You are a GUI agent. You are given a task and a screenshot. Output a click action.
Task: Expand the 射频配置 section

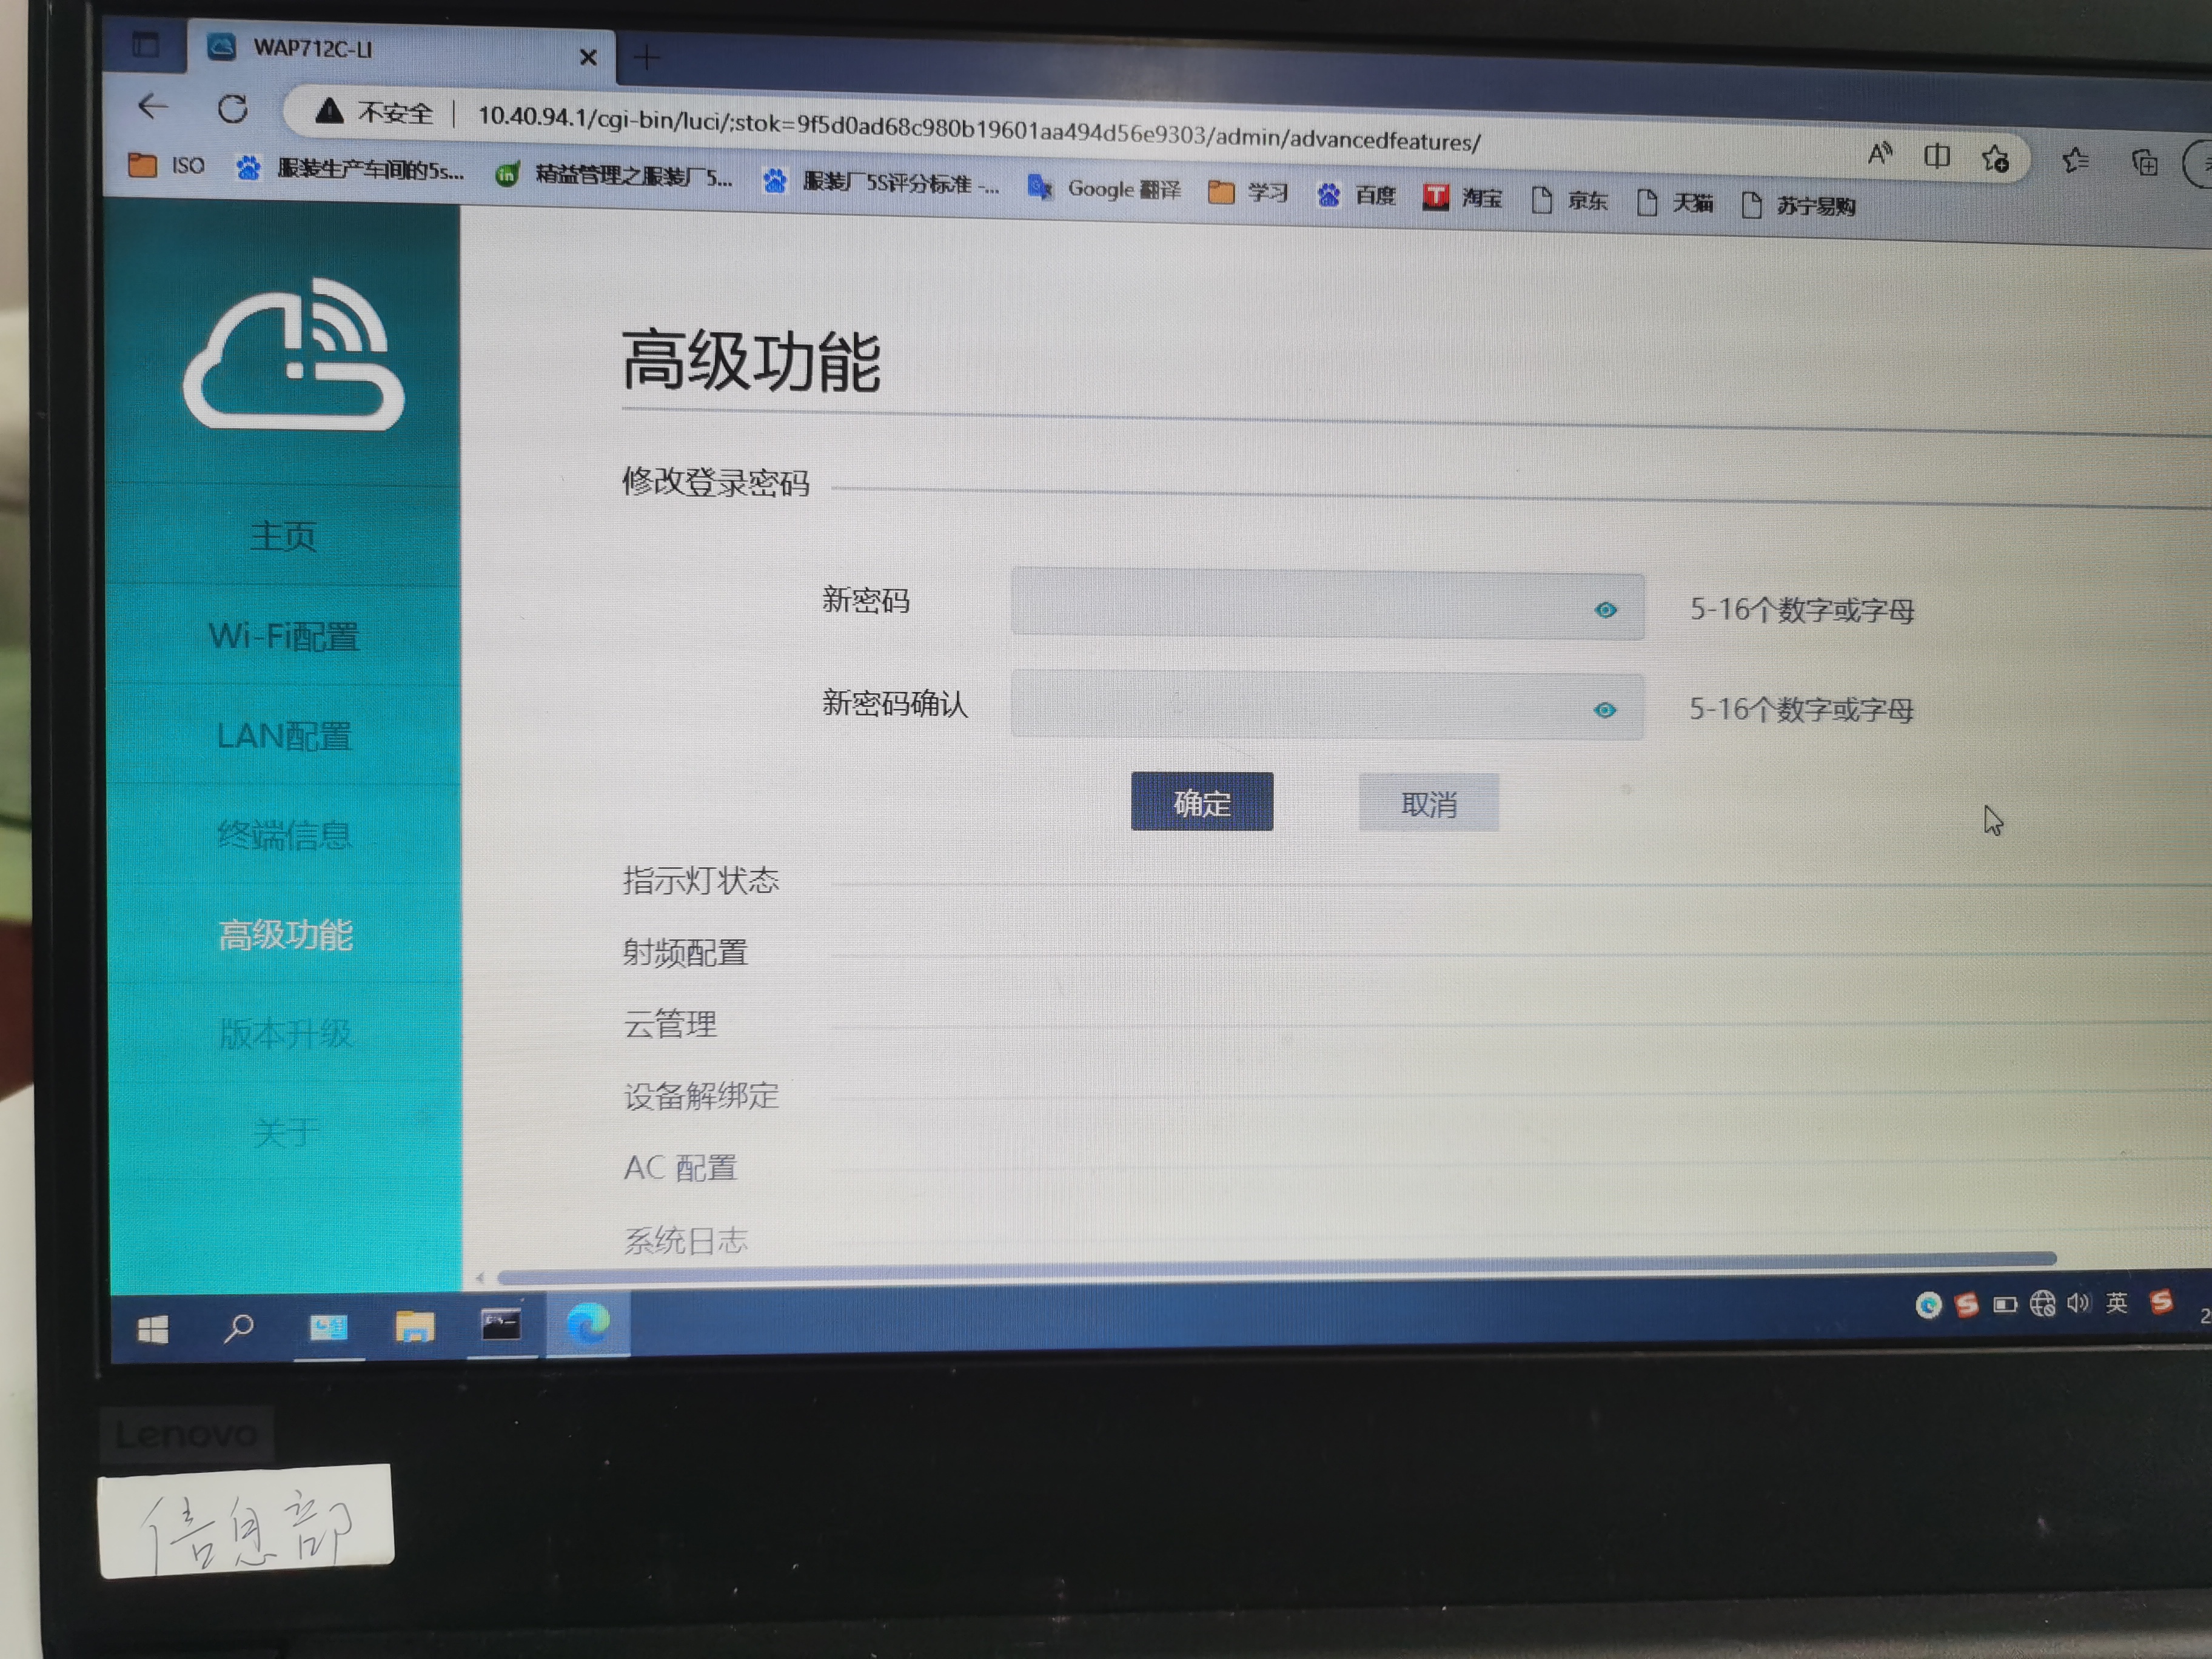coord(685,953)
